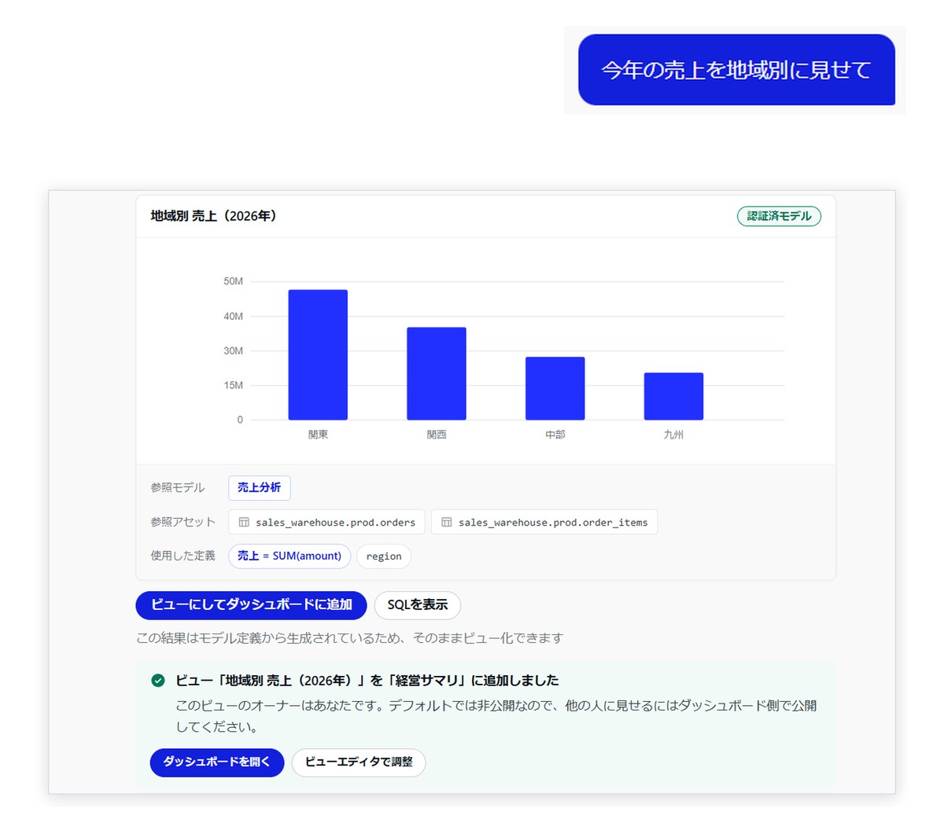Click the 九州 bar in the chart

coord(673,396)
